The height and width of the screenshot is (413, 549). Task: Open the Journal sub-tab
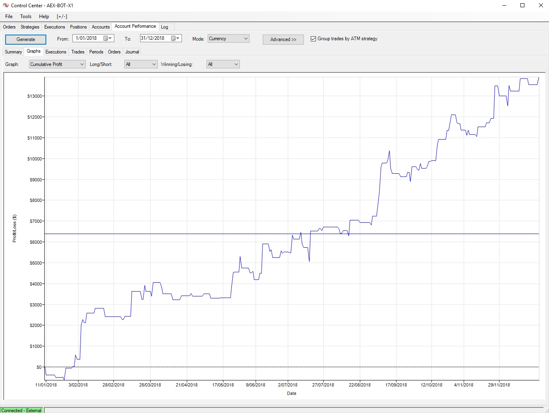[x=132, y=52]
